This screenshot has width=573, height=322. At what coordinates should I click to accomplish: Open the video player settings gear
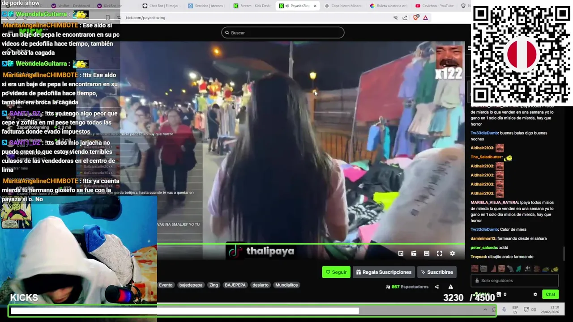(453, 253)
